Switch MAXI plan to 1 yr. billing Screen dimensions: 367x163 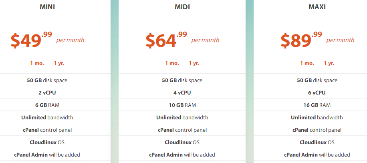[329, 63]
